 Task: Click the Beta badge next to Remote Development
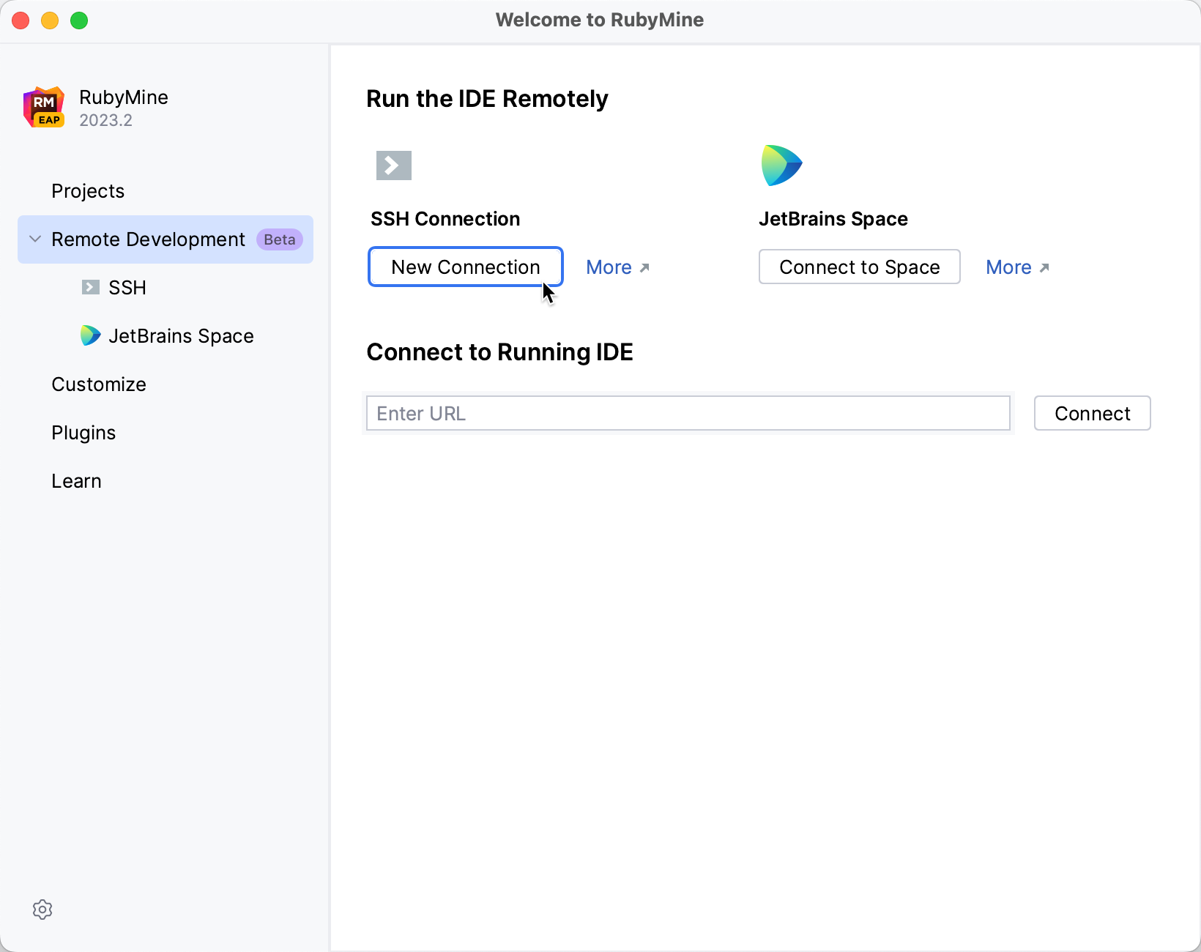[279, 239]
